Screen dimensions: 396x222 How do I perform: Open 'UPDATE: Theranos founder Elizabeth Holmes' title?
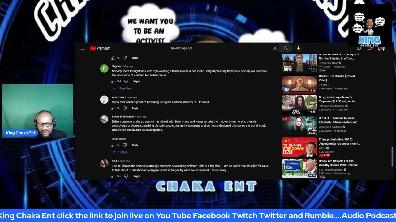pyautogui.click(x=339, y=120)
